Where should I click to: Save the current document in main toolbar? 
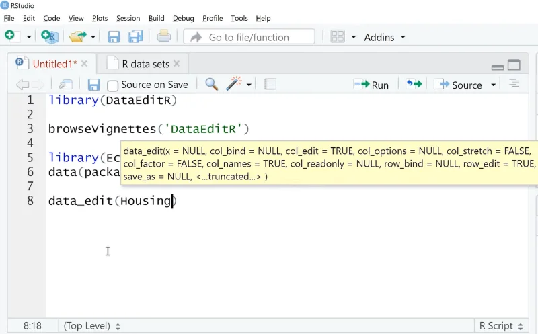tap(114, 37)
